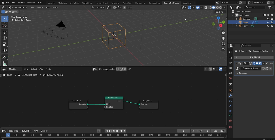Click the End frame field
The height and width of the screenshot is (140, 275).
tap(218, 131)
